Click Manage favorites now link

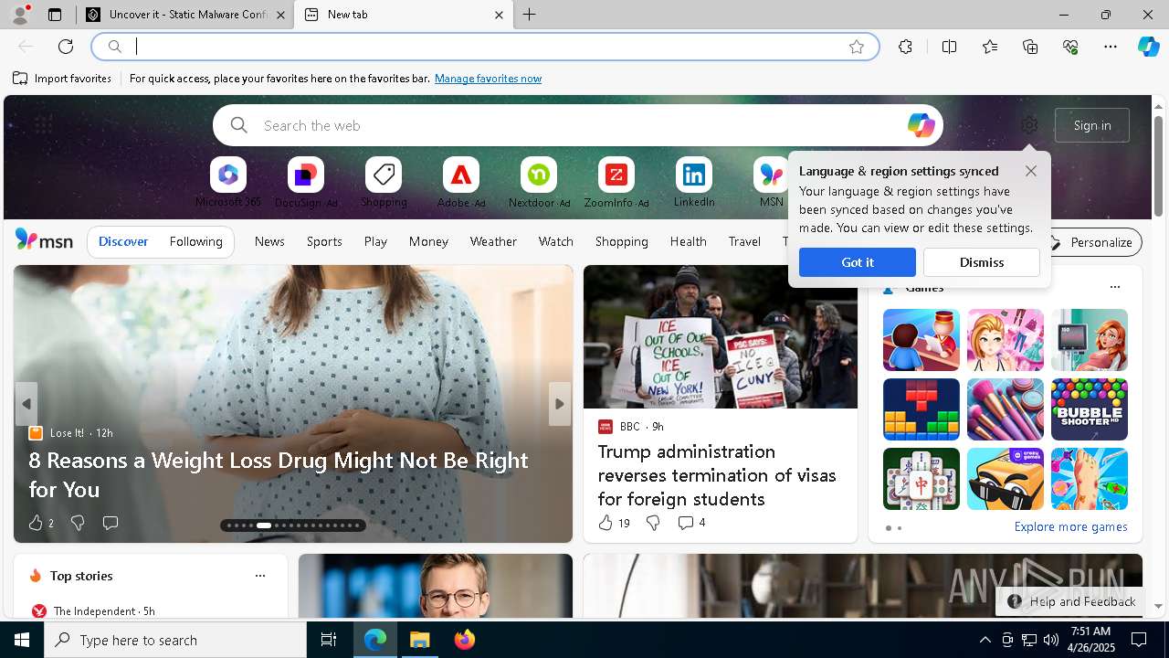488,79
